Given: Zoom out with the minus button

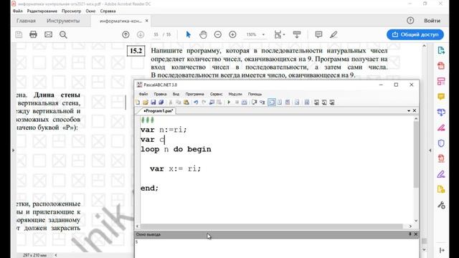Looking at the screenshot, I should (218, 34).
